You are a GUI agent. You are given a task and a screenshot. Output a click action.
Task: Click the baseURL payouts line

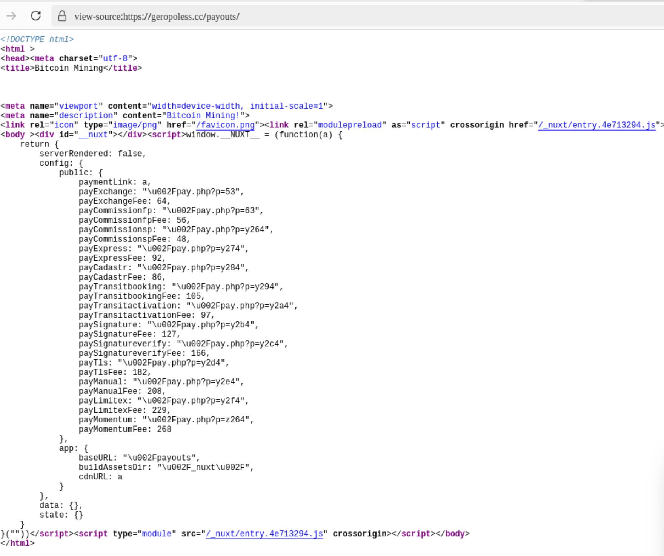tap(139, 458)
